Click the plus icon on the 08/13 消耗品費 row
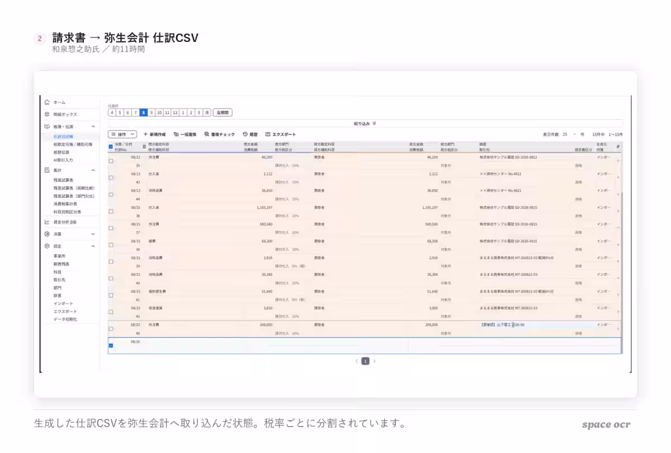The width and height of the screenshot is (671, 453). coord(618,195)
